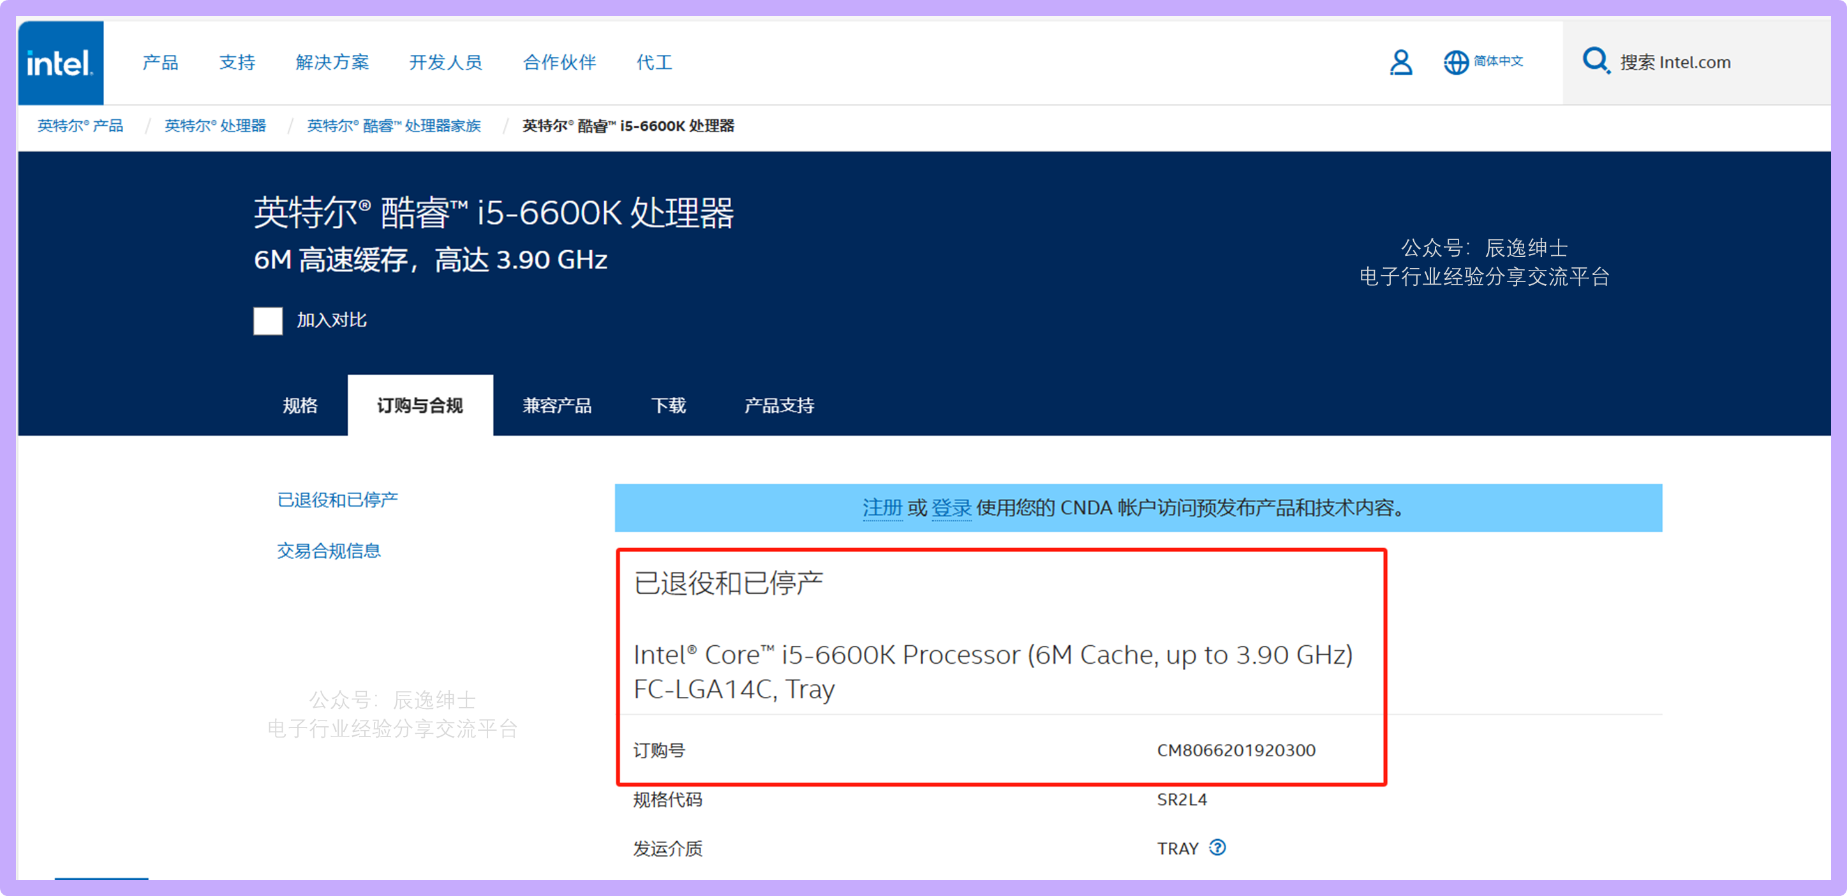Click the globe language icon
Image resolution: width=1847 pixels, height=896 pixels.
pos(1455,63)
